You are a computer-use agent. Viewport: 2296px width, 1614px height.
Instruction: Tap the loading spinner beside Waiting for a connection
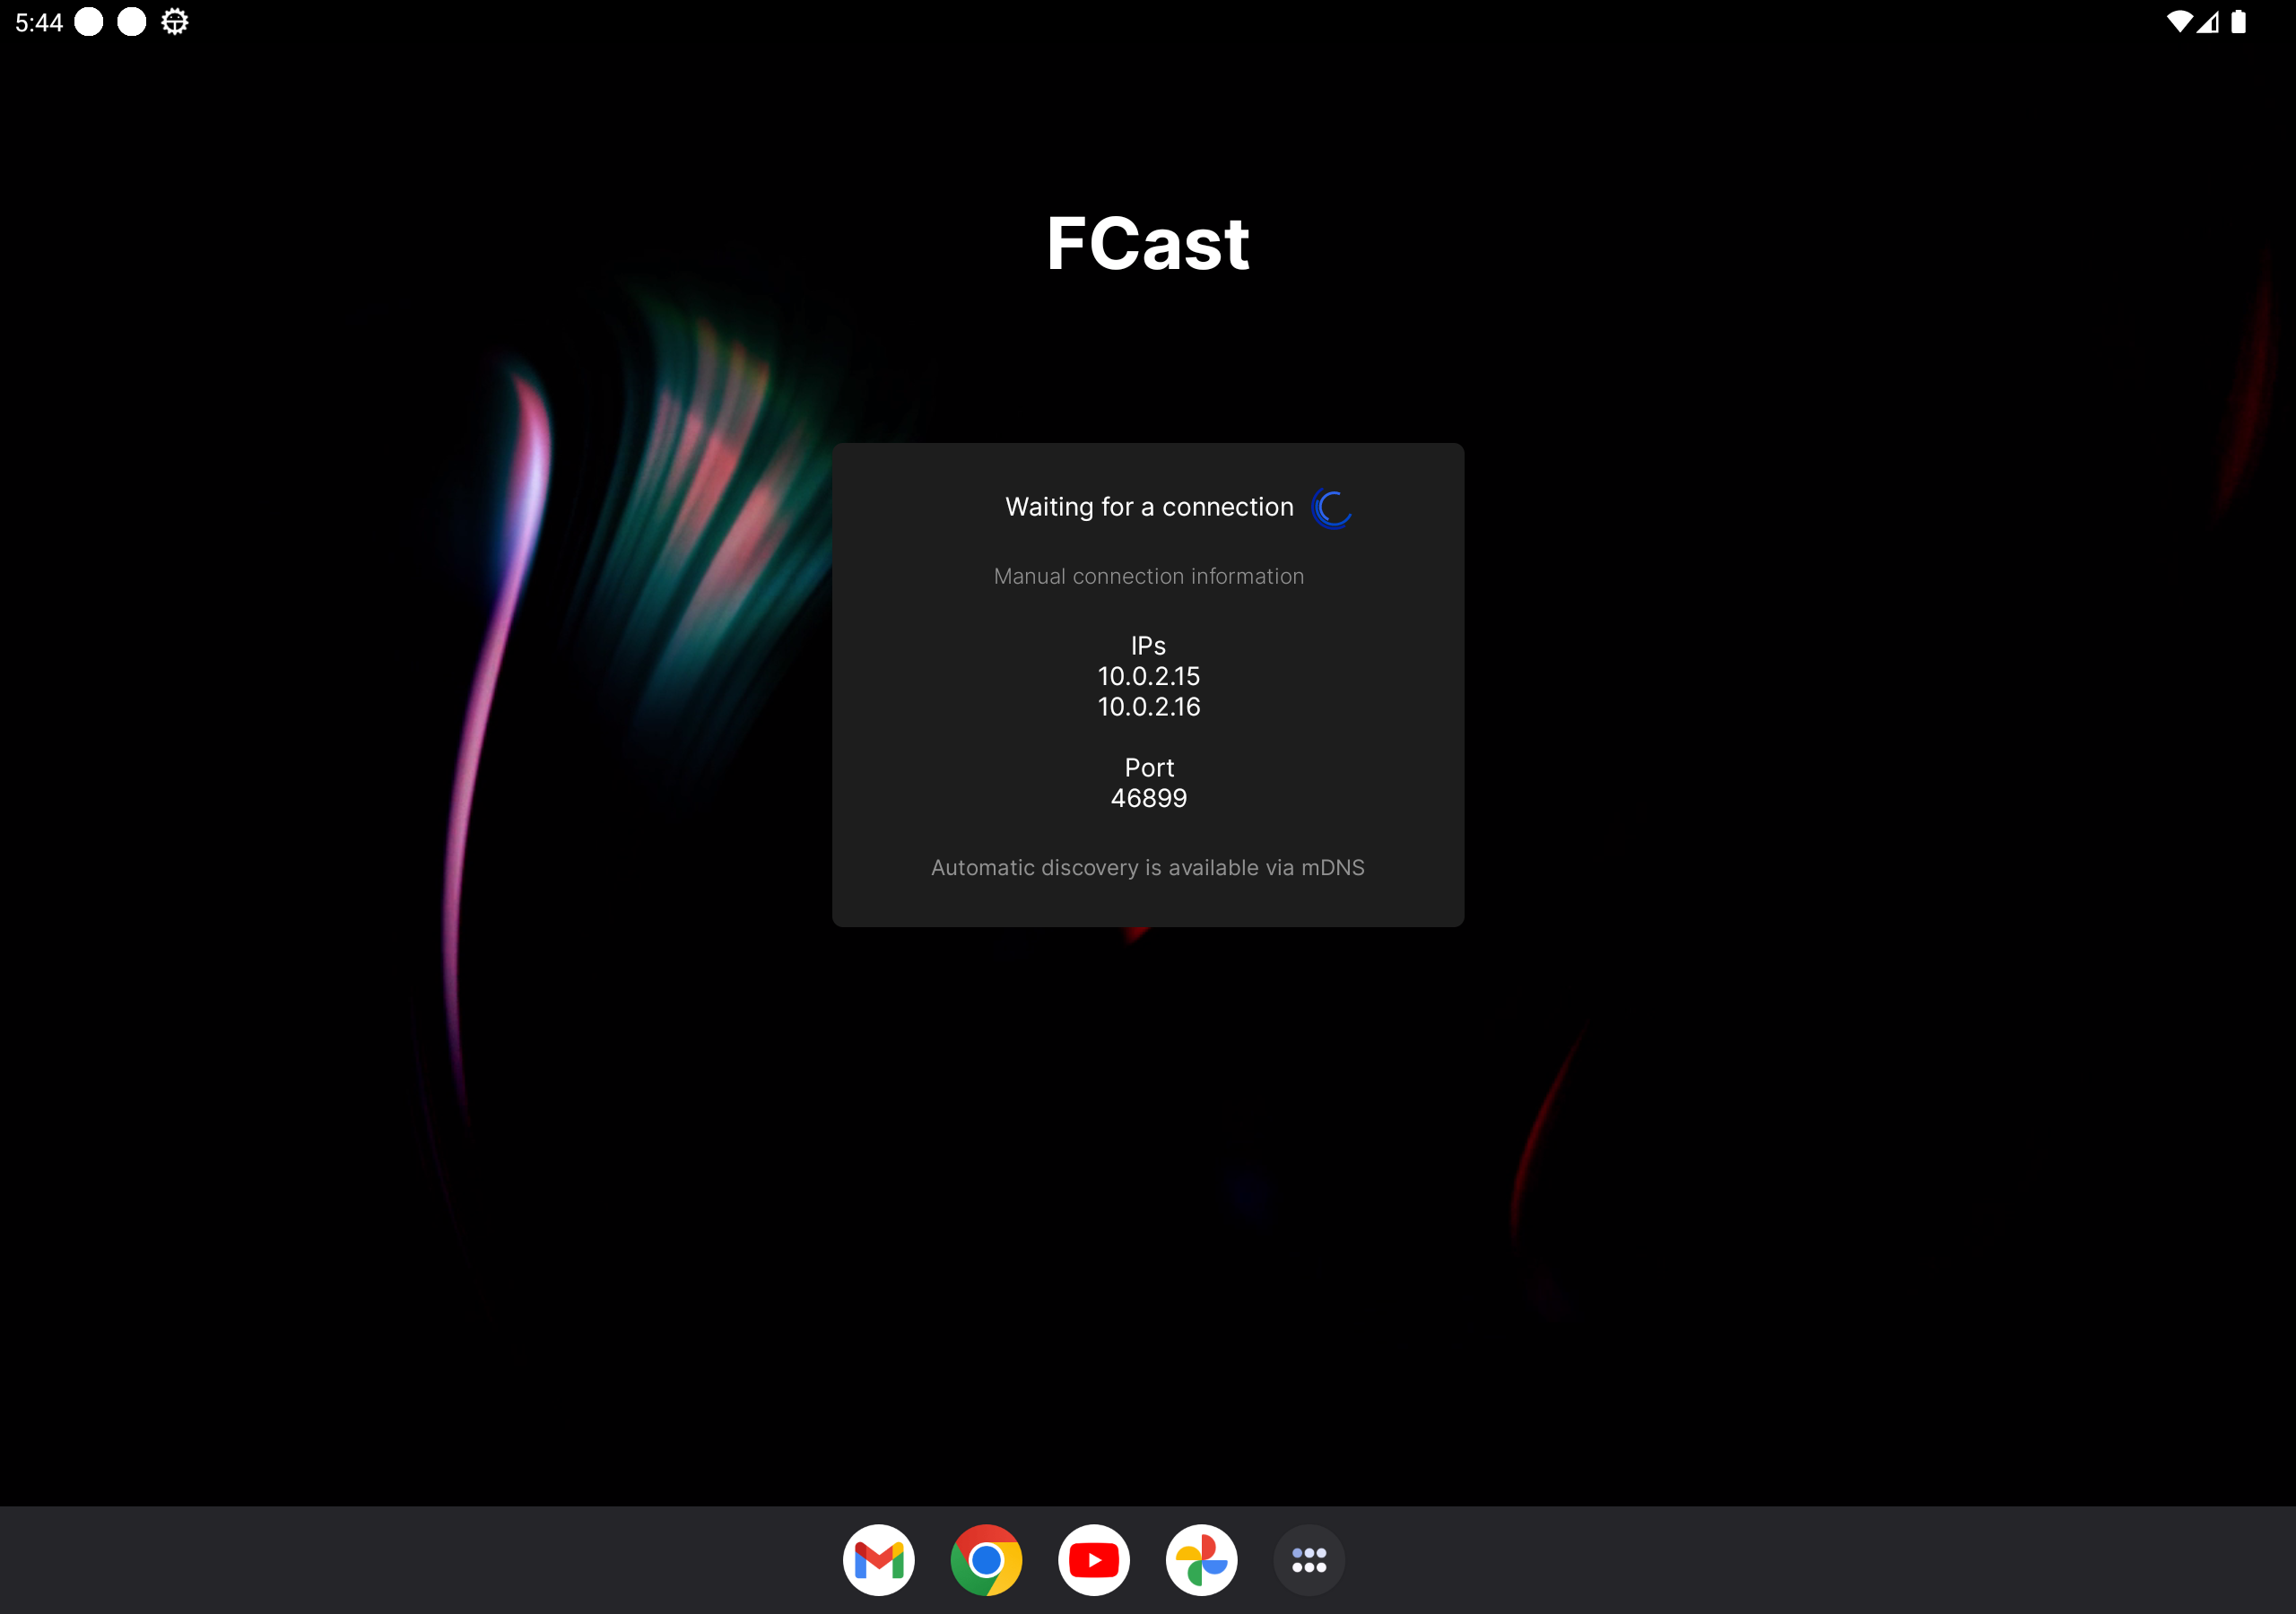click(1331, 508)
